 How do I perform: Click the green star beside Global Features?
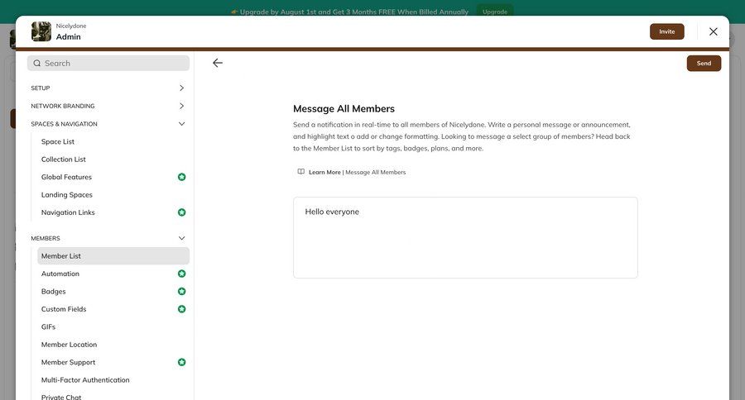[181, 177]
